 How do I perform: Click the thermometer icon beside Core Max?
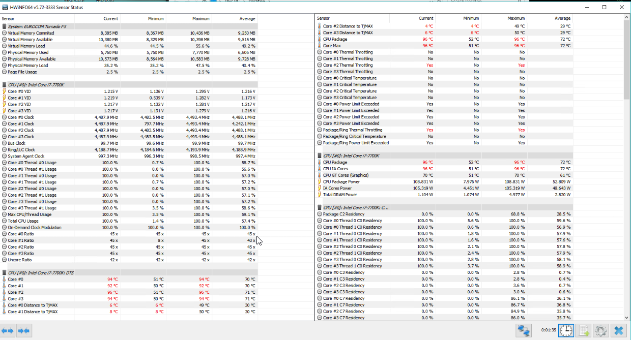click(x=319, y=46)
